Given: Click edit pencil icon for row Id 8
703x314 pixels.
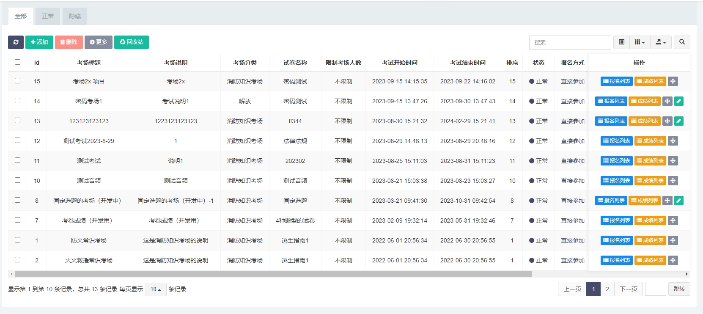Looking at the screenshot, I should tap(678, 201).
